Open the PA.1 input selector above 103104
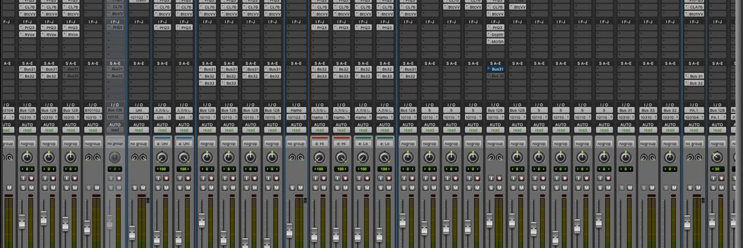This screenshot has width=743, height=248. [x=694, y=110]
